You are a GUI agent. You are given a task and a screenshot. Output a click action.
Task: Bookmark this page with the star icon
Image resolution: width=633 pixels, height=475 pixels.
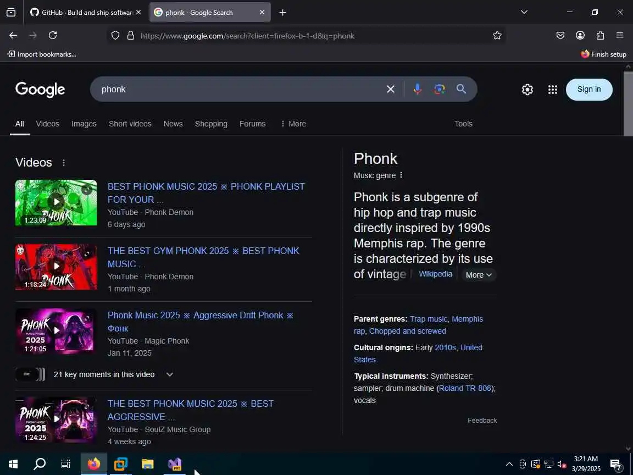[x=497, y=36]
